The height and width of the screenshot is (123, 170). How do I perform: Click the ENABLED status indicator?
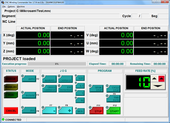pos(11,87)
